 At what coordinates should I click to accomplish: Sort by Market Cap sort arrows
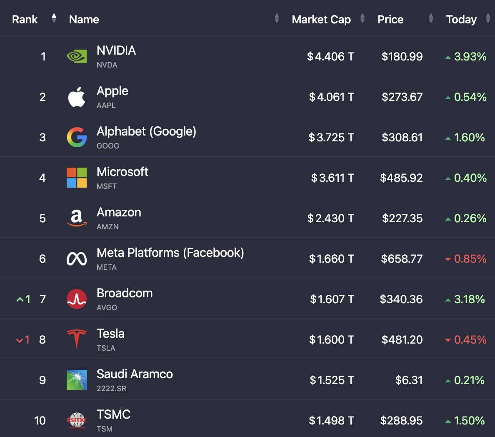coord(362,18)
